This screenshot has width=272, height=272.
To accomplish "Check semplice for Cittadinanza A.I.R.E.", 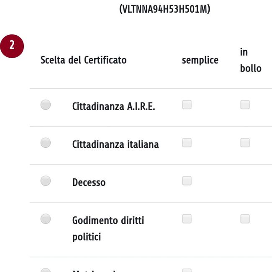I will pyautogui.click(x=187, y=105).
